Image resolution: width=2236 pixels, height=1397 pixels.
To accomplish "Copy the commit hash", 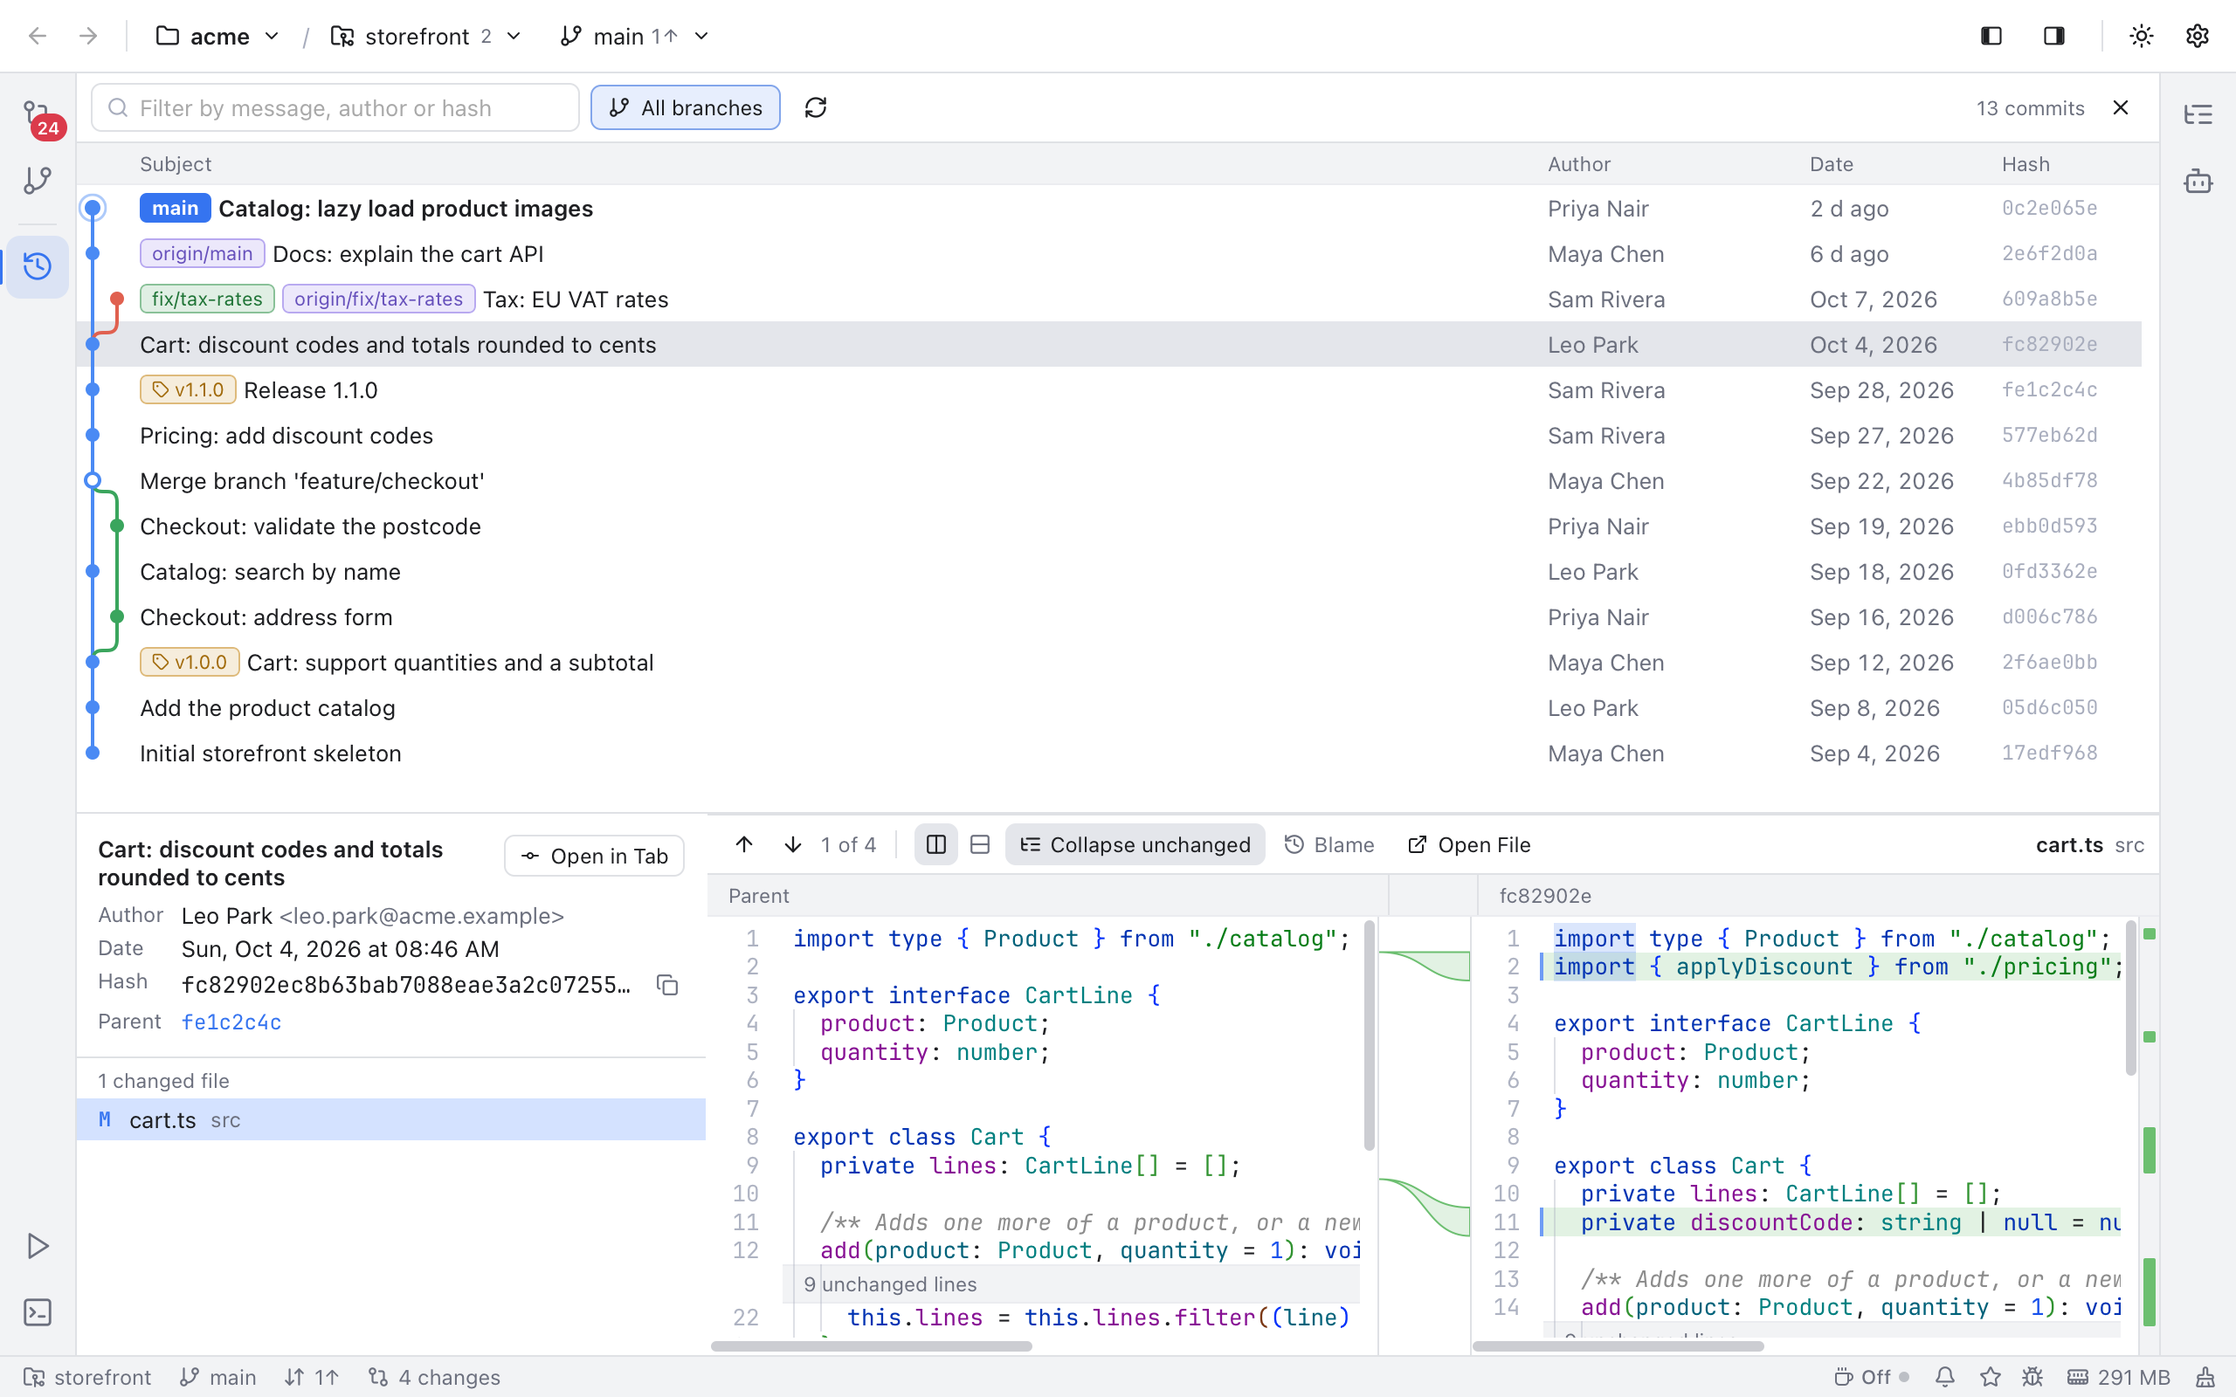I will click(667, 985).
